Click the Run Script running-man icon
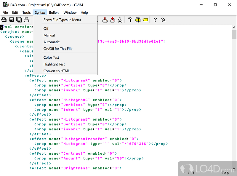237x176 pixels. [x=120, y=20]
